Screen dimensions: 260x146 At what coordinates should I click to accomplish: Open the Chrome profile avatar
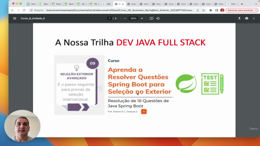(222, 10)
